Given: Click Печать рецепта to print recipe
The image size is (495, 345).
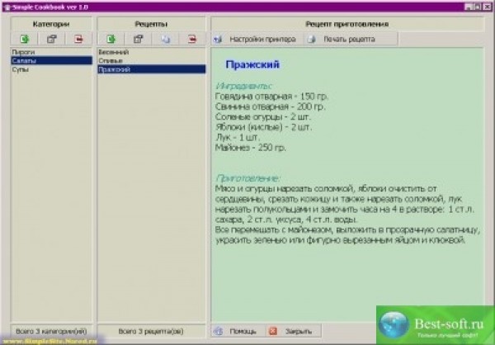Looking at the screenshot, I should [351, 39].
